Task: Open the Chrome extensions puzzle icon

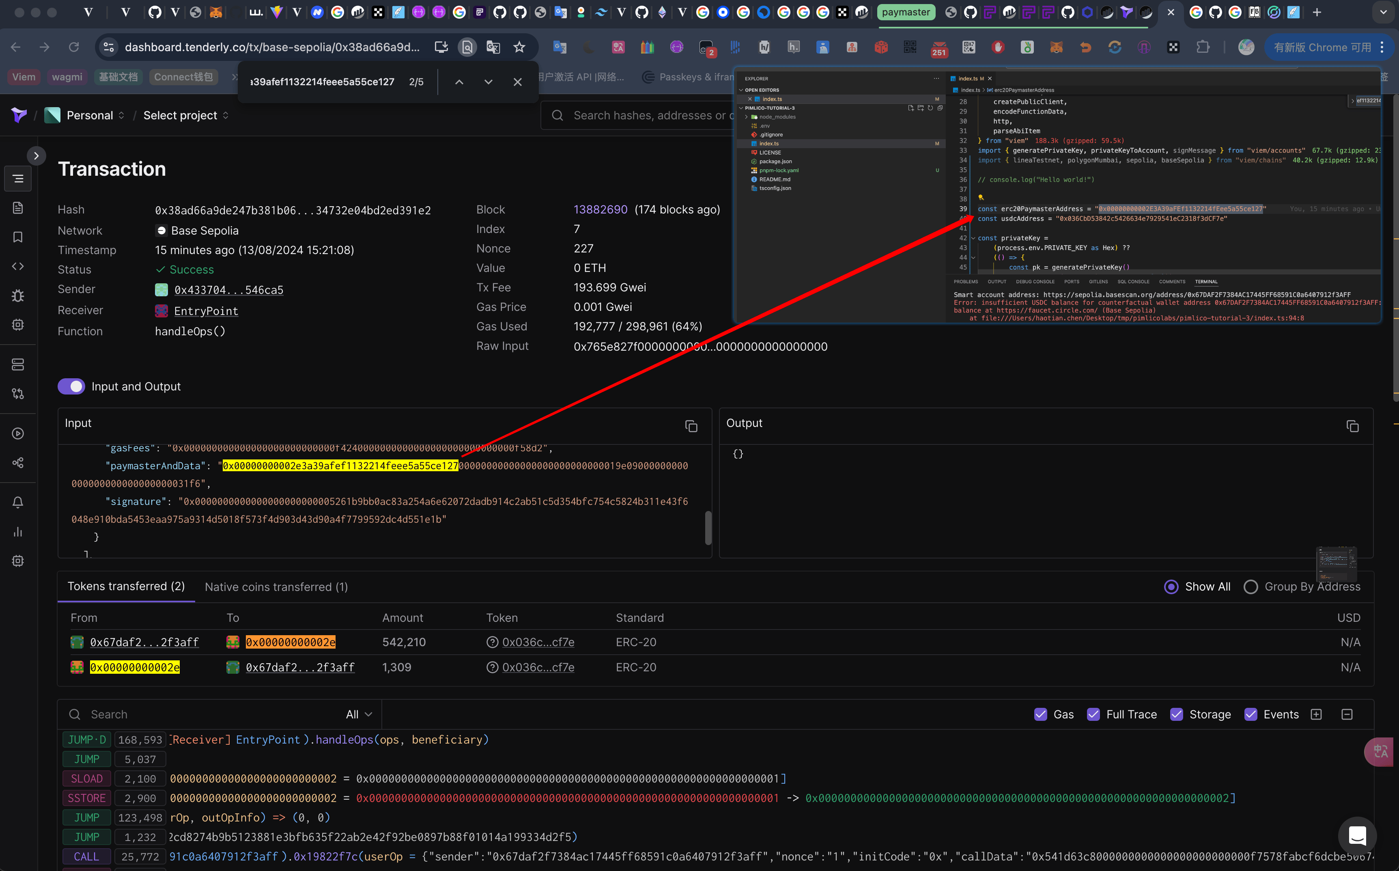Action: coord(1203,47)
